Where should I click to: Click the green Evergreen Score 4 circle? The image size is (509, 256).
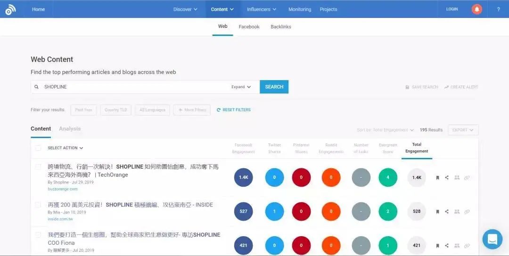388,177
